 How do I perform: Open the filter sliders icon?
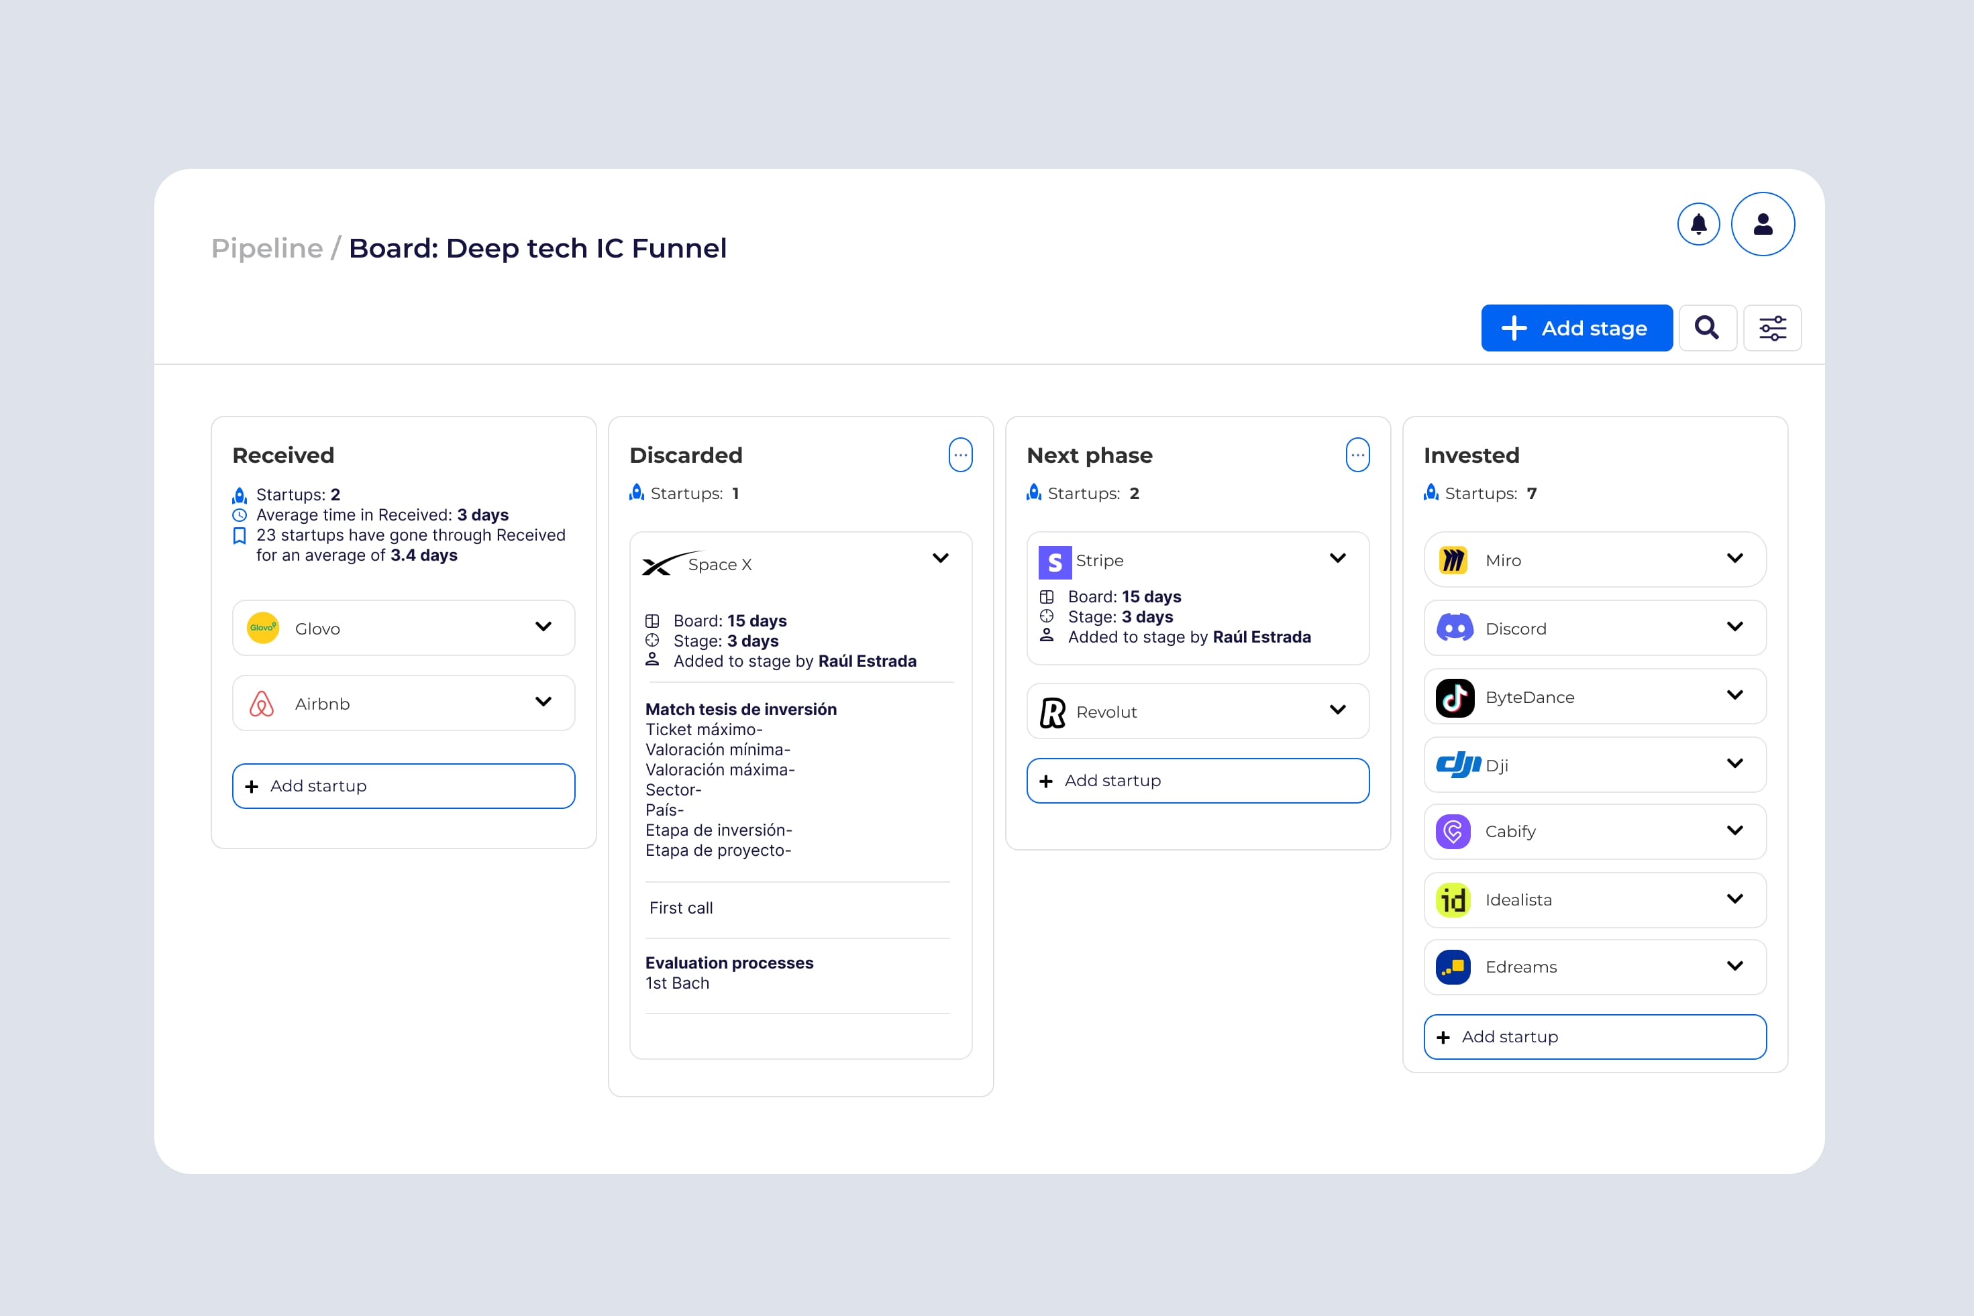[x=1773, y=328]
